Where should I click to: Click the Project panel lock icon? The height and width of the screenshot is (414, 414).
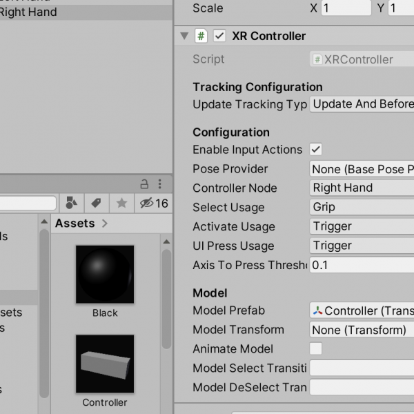click(144, 184)
